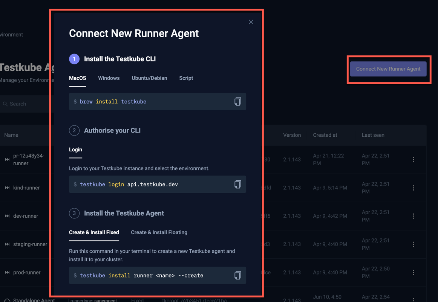Copy the testkube login command
The width and height of the screenshot is (438, 302).
coord(237,184)
